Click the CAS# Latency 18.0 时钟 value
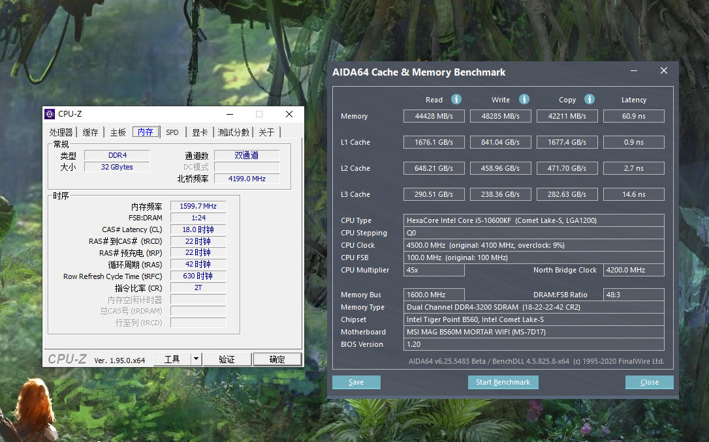The height and width of the screenshot is (442, 709). pos(198,230)
